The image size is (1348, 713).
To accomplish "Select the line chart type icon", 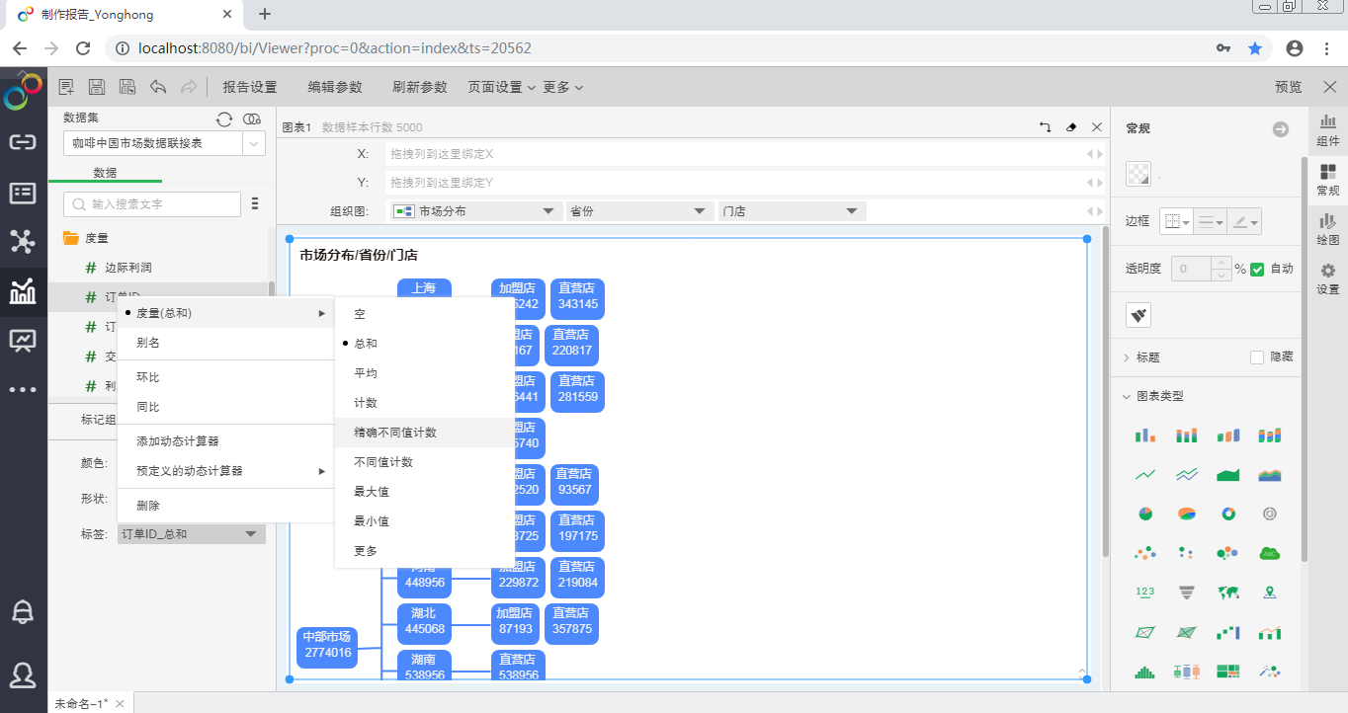I will pos(1145,472).
